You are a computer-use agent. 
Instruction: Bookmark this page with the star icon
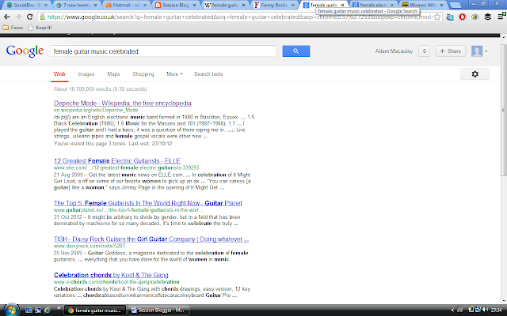436,17
